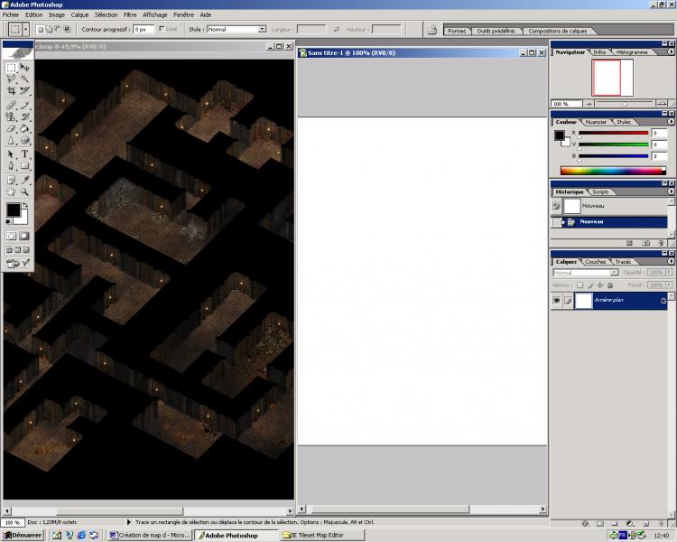This screenshot has width=677, height=542.
Task: Select the Brush tool
Action: coord(24,105)
